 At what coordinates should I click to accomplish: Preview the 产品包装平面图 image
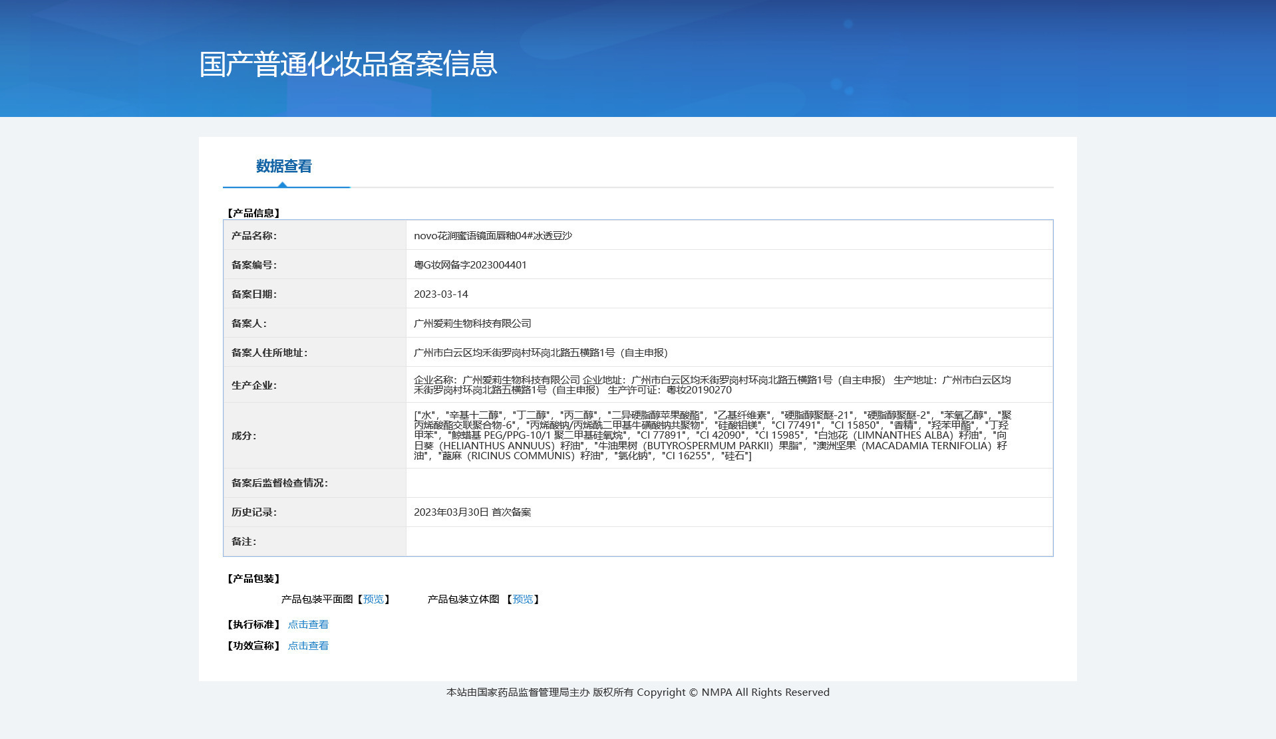pos(373,599)
